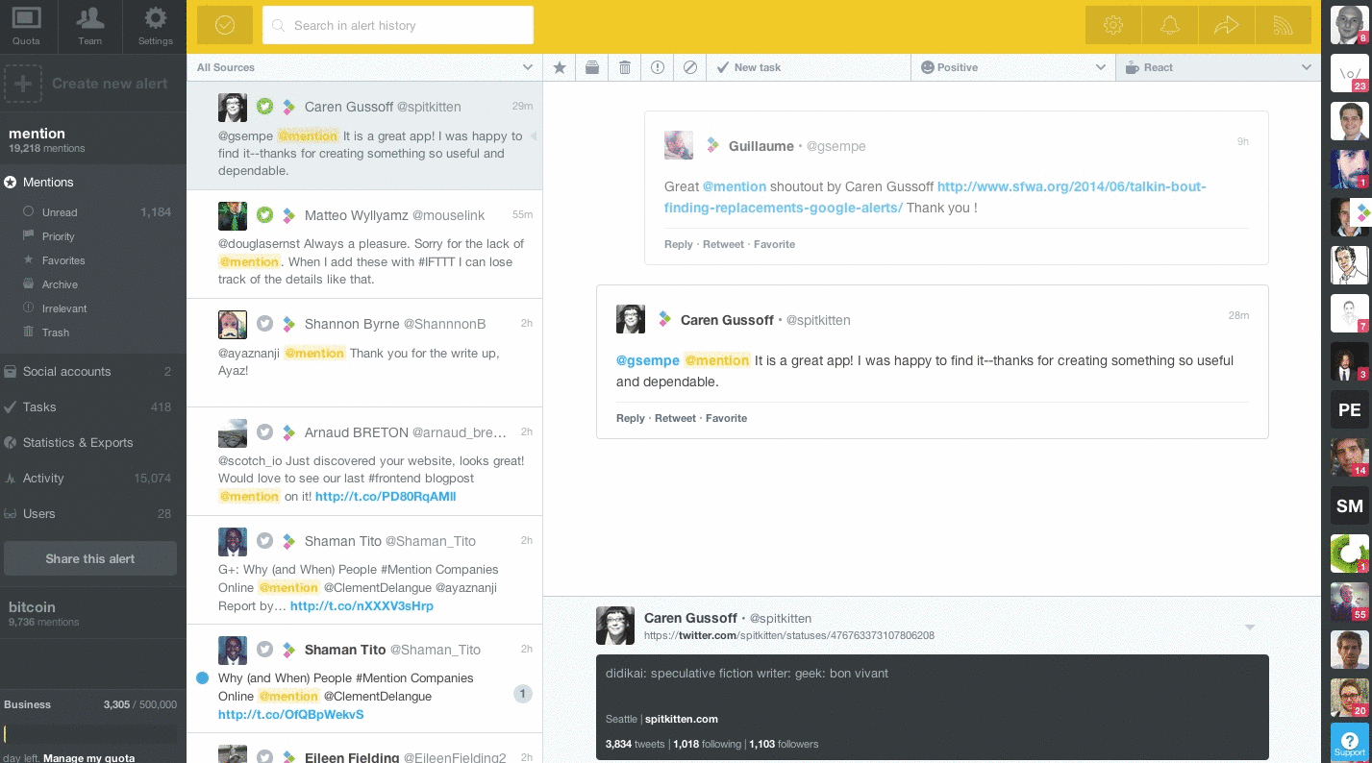Reply to Guillaume's tweet
Image resolution: width=1372 pixels, height=763 pixels.
tap(679, 244)
